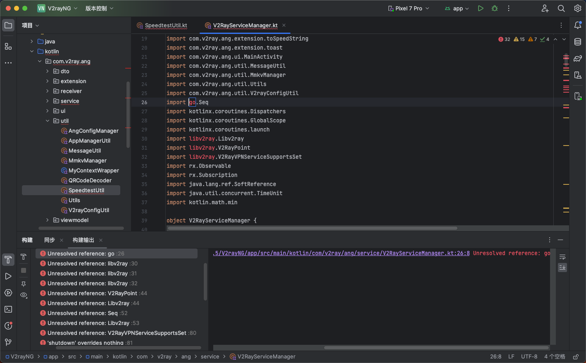This screenshot has height=363, width=586.
Task: Open the Problems tool window
Action: tap(8, 326)
